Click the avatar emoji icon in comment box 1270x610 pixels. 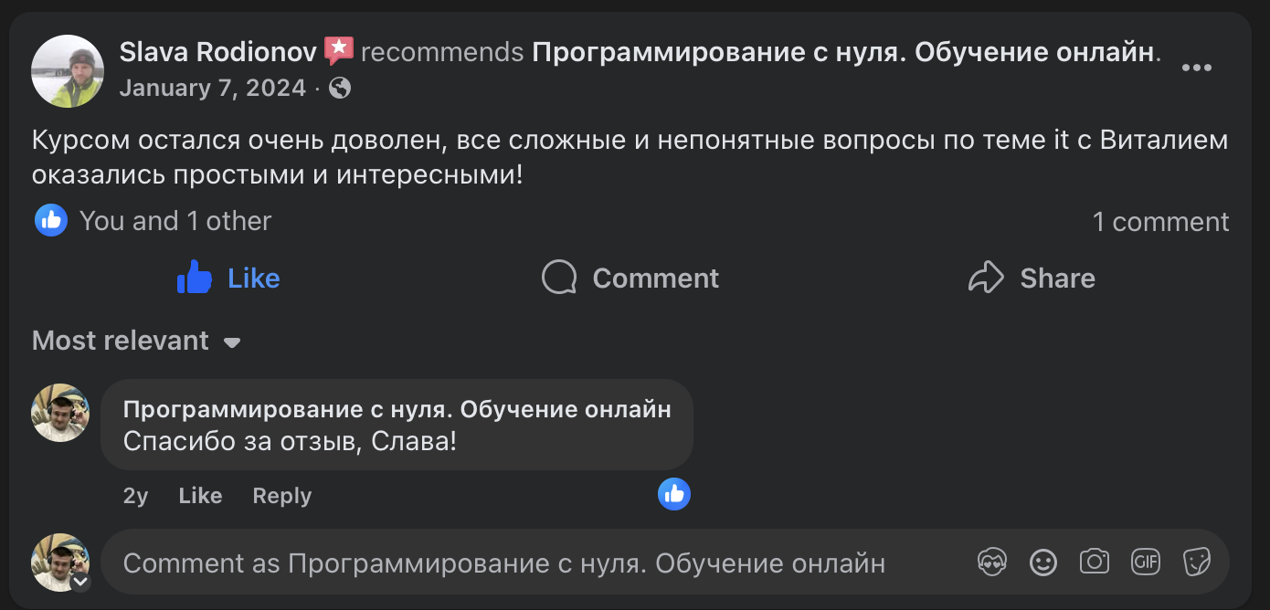[x=991, y=563]
